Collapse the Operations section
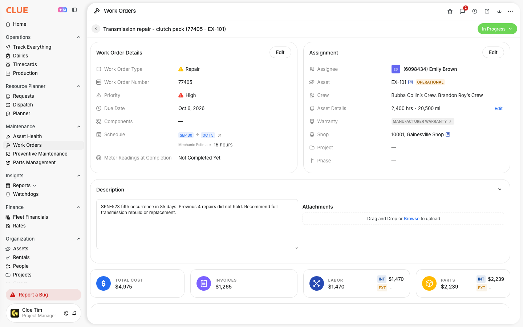Screen dimensions: 523x327 coord(79,37)
